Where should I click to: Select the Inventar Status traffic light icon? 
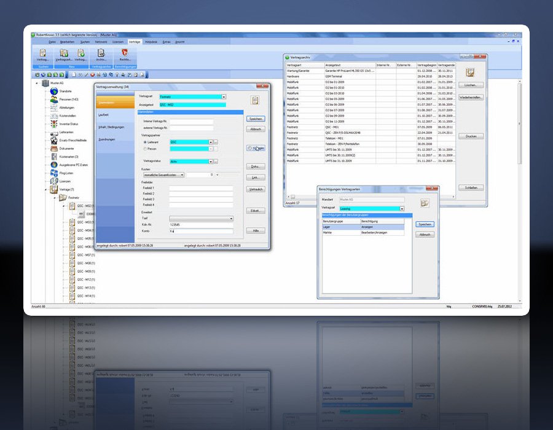(x=54, y=124)
